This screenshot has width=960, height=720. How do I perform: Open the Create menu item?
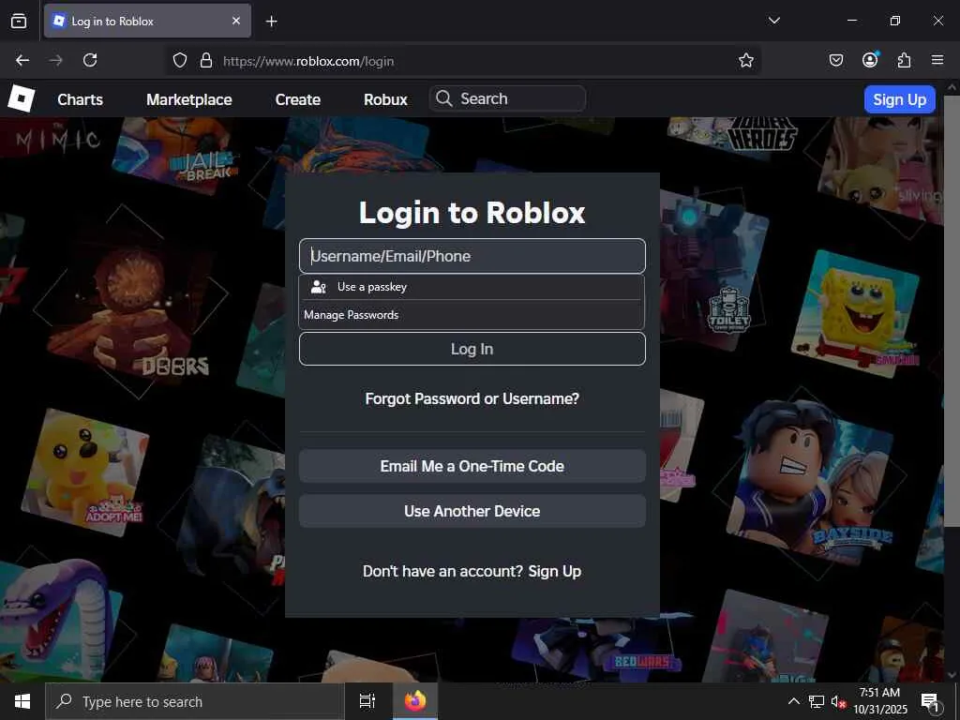coord(297,99)
